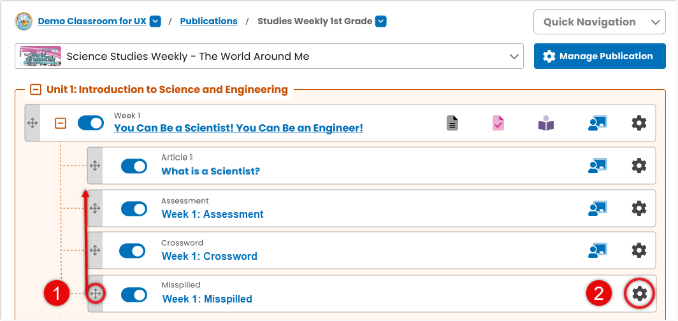The width and height of the screenshot is (678, 321).
Task: Open the pink assessment checkmark icon in Week 1
Action: point(498,123)
